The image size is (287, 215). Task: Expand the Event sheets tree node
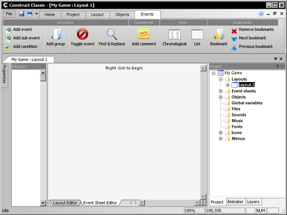220,91
